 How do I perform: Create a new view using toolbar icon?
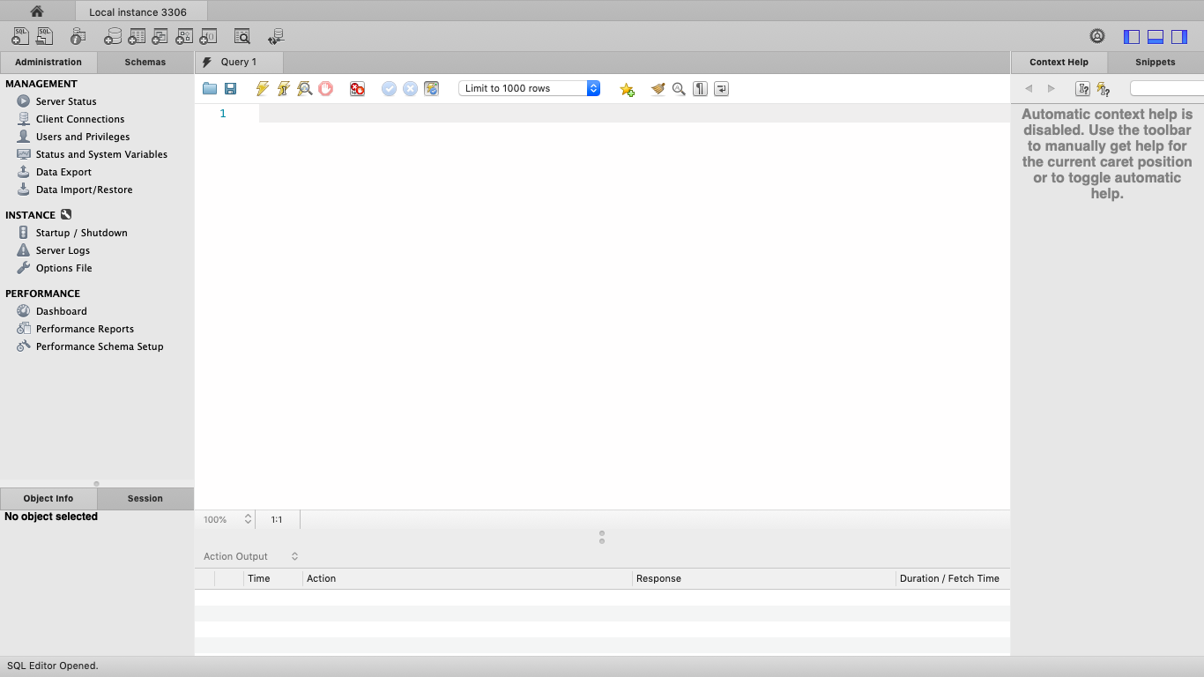(x=160, y=35)
